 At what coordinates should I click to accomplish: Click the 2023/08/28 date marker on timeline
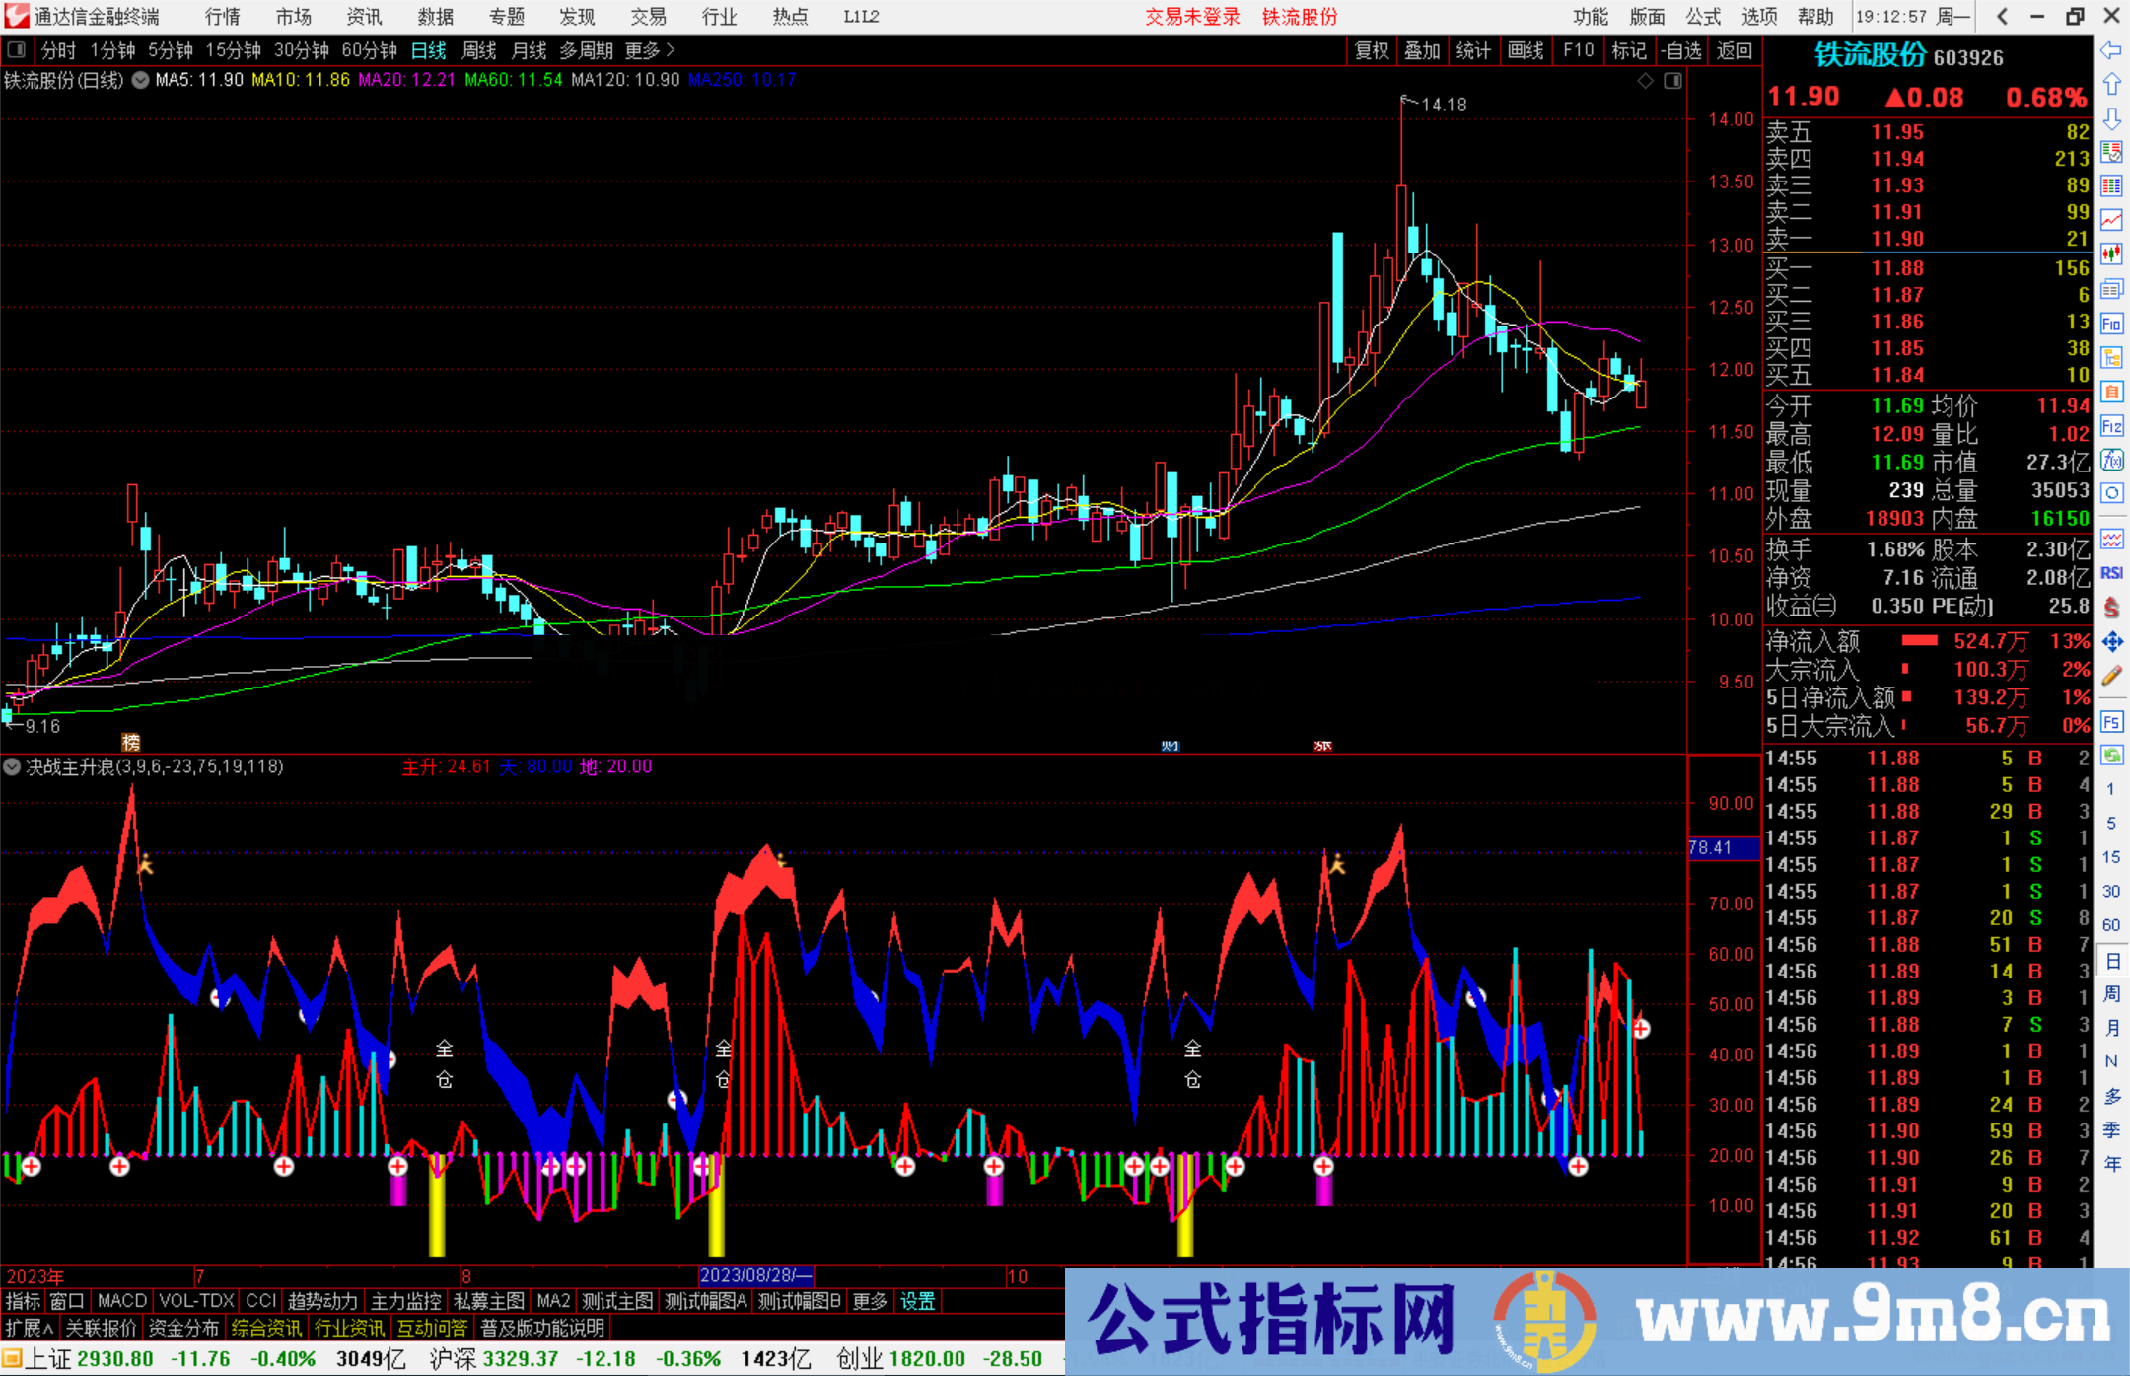755,1274
